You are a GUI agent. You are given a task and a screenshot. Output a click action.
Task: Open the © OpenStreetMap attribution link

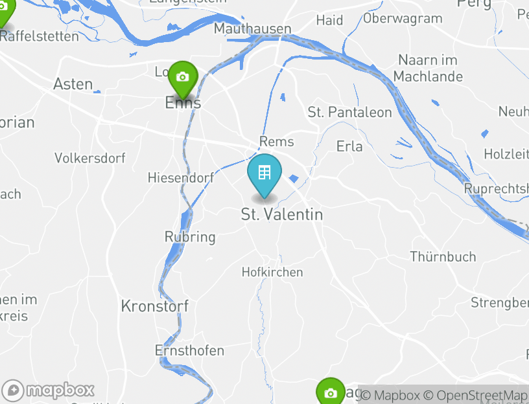click(475, 395)
